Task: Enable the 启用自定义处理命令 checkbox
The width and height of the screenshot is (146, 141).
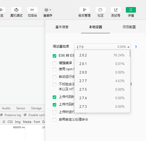Action: click(x=54, y=120)
